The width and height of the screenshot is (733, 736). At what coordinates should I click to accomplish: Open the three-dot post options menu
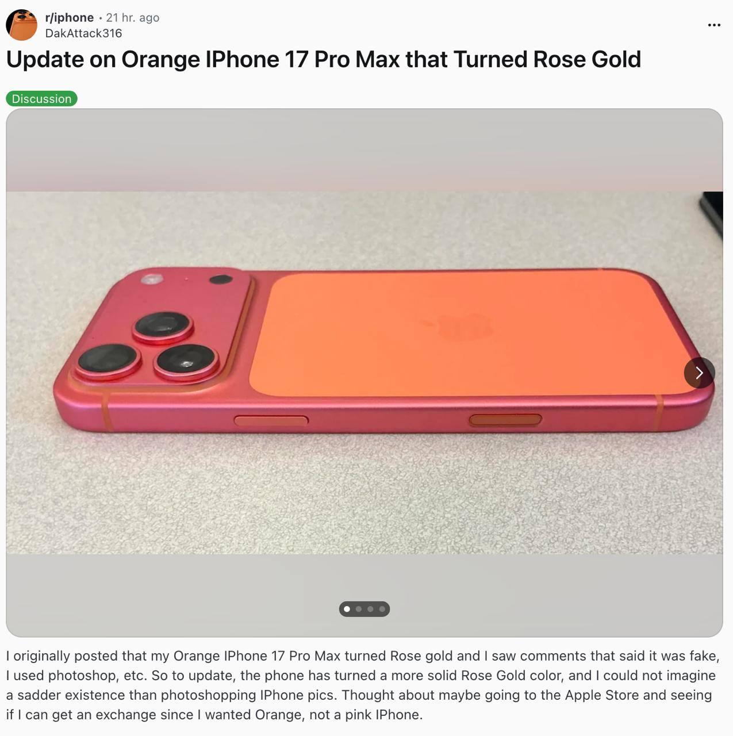714,25
